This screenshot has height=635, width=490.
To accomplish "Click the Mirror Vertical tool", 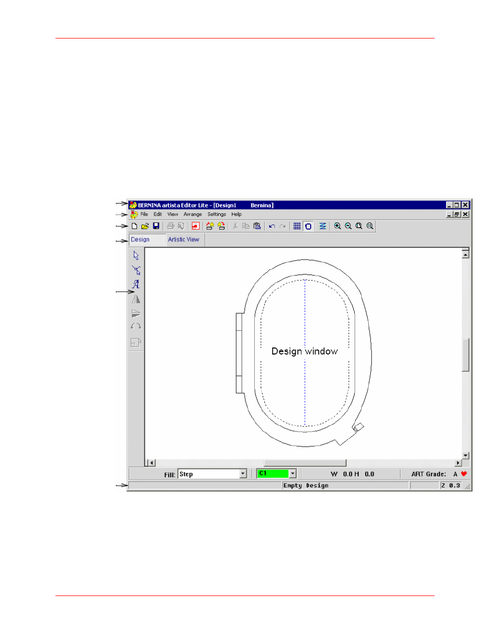I will point(136,313).
